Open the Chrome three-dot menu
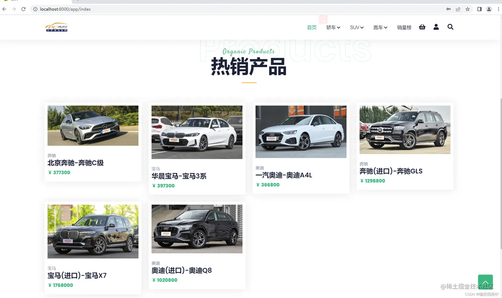This screenshot has height=298, width=502. click(x=498, y=9)
